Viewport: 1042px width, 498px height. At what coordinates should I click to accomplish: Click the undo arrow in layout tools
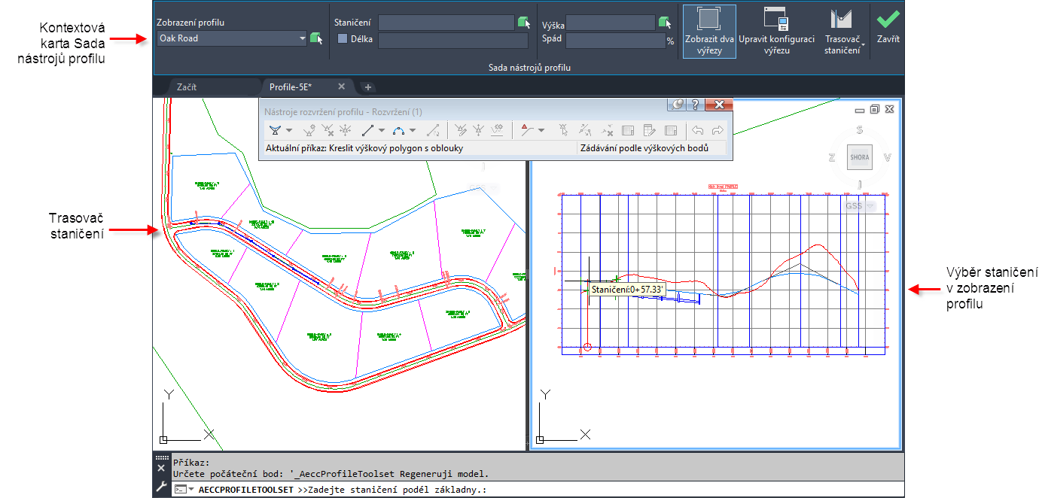coord(697,130)
